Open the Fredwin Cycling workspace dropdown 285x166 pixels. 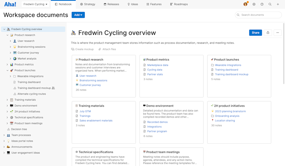[35, 4]
